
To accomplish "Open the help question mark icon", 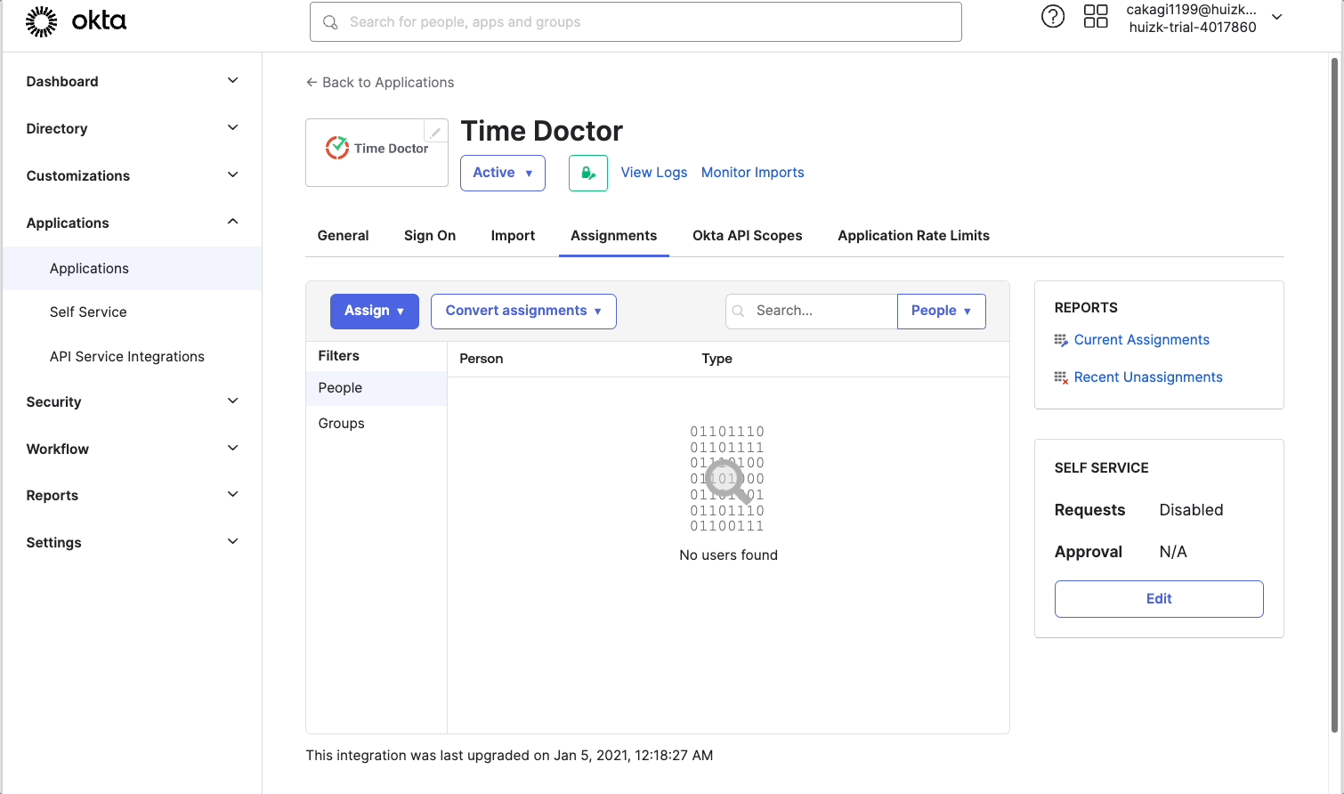I will tap(1053, 16).
